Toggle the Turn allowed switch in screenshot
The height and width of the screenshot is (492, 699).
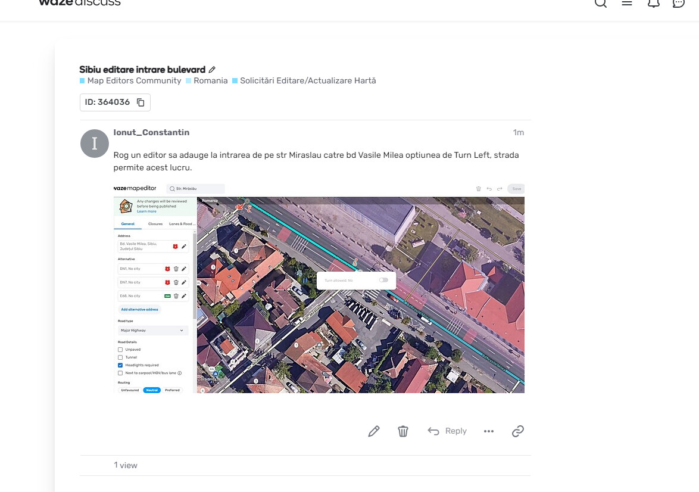383,280
